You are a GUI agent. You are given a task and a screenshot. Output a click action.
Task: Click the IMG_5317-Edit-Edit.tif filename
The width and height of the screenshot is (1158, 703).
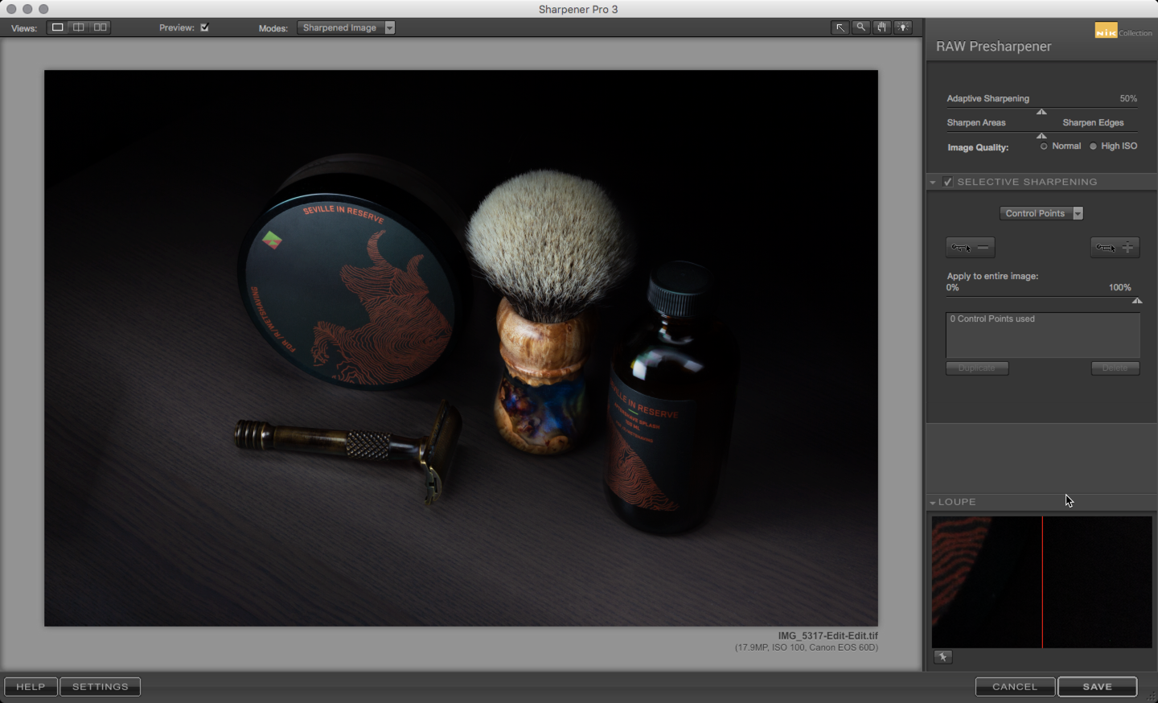(827, 635)
